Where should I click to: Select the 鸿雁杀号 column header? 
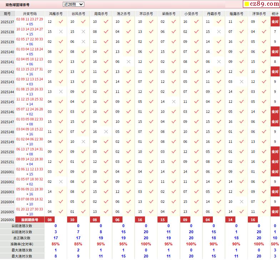pos(55,14)
